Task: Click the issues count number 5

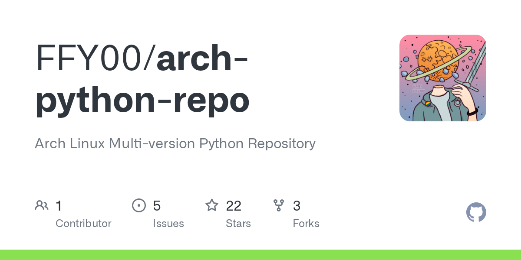Action: (157, 206)
